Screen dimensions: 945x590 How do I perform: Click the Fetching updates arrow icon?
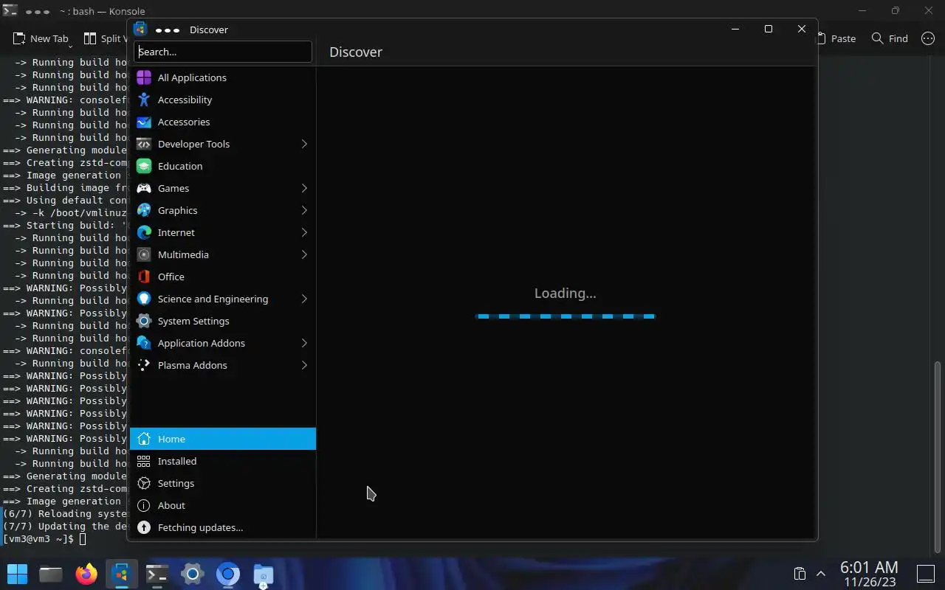[x=144, y=527]
